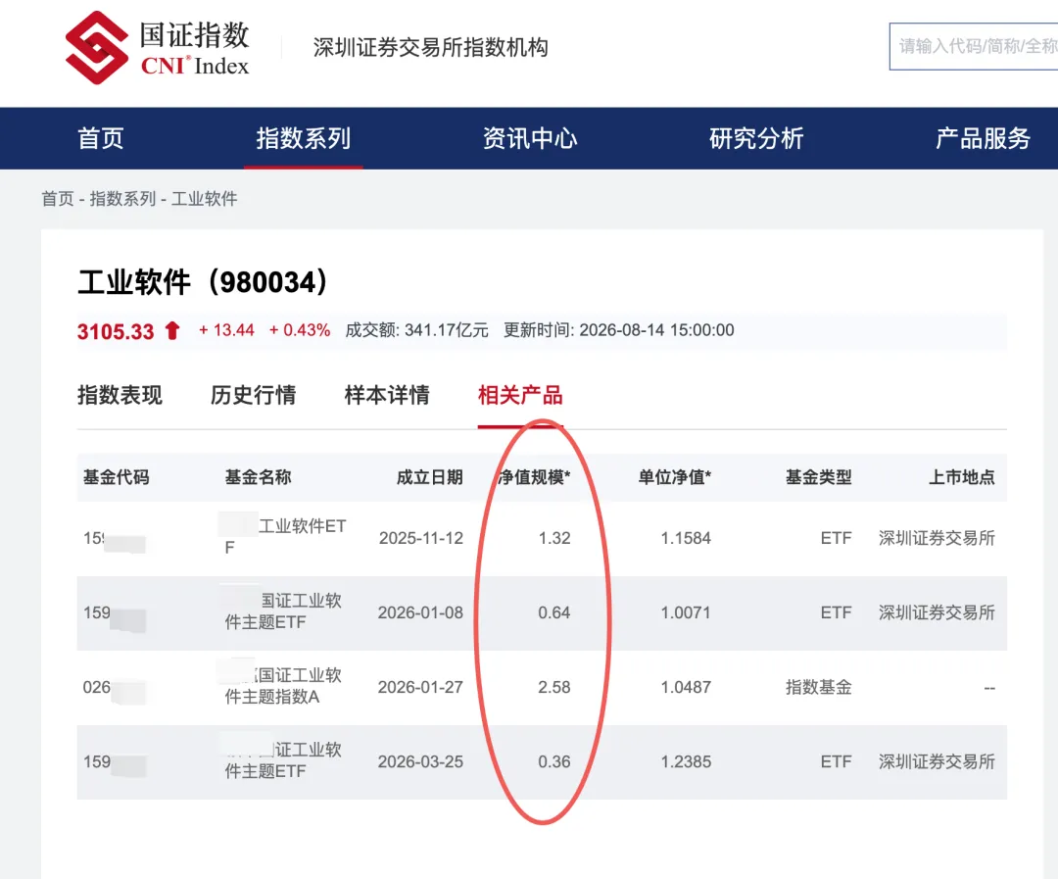Go to 指数系列 in the breadcrumb
Image resolution: width=1058 pixels, height=879 pixels.
tap(122, 199)
